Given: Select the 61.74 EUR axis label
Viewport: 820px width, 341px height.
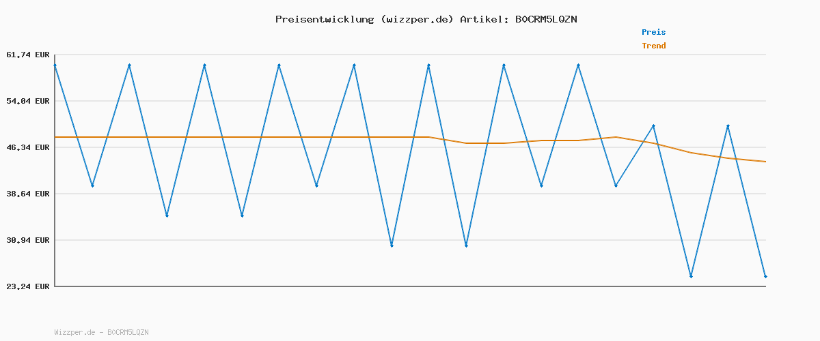Looking at the screenshot, I should coord(28,55).
